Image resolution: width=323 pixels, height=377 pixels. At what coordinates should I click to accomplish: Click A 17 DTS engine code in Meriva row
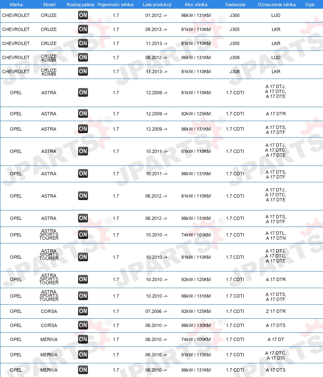click(x=276, y=370)
